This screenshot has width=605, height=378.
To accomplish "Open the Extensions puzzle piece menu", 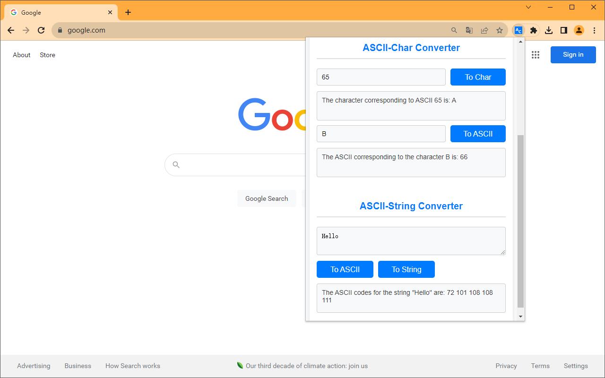I will click(533, 30).
